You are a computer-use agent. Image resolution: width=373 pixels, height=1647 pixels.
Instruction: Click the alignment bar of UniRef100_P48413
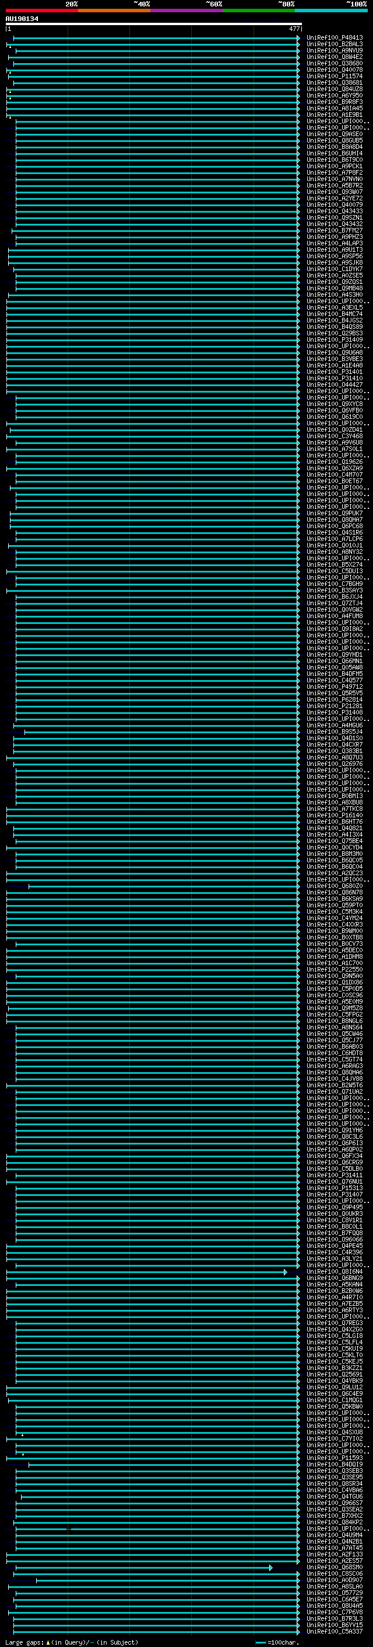coord(156,38)
